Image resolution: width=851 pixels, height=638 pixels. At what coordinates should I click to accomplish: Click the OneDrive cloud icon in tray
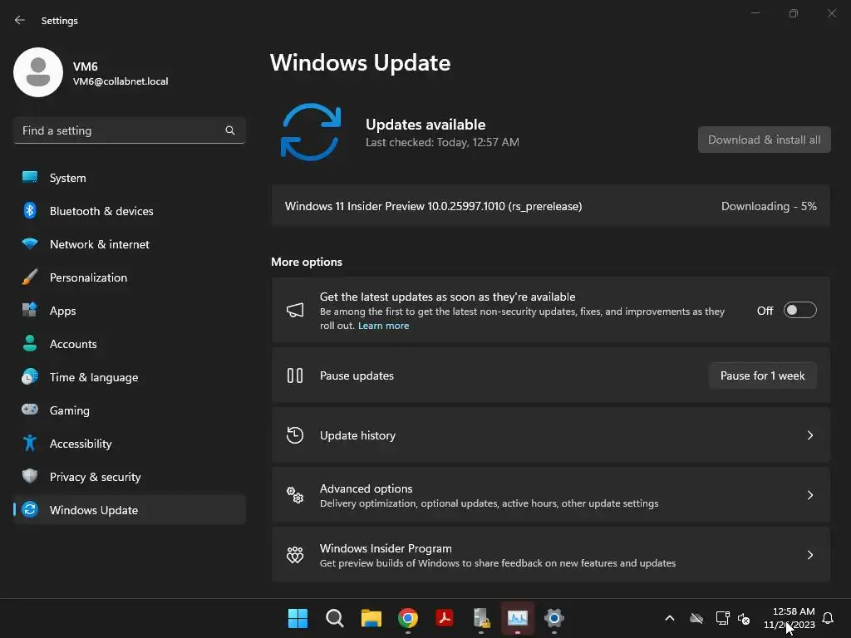(x=696, y=618)
